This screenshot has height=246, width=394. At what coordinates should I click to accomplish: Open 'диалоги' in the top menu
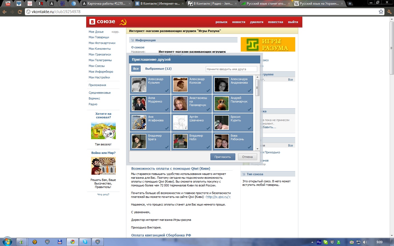(x=257, y=22)
